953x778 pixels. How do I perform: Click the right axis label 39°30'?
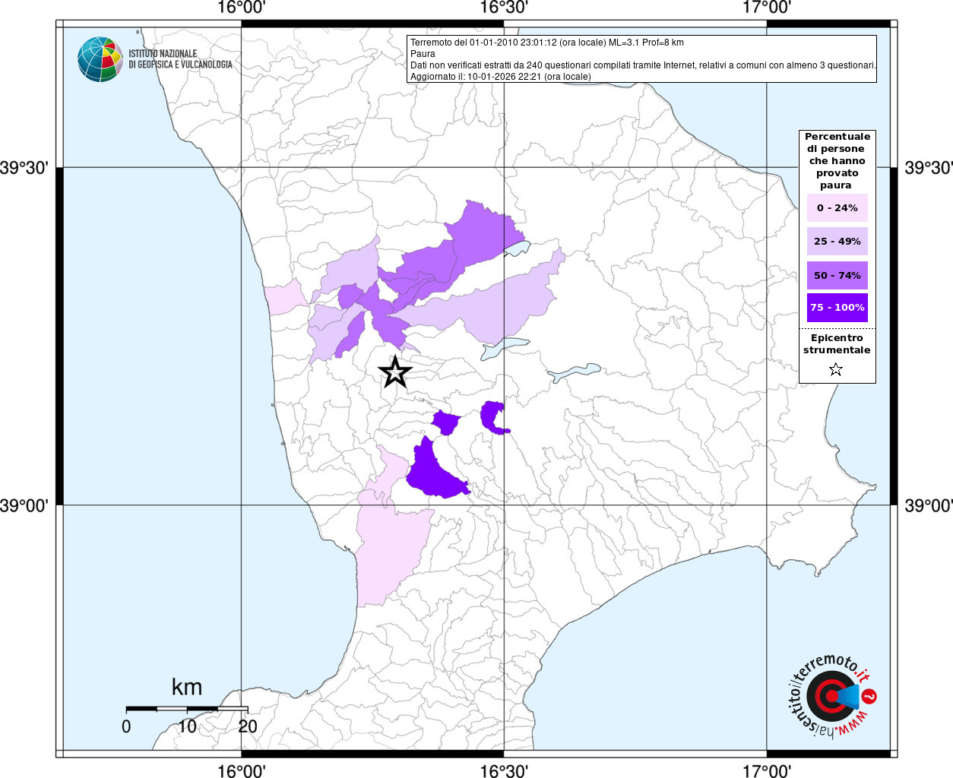pos(929,168)
